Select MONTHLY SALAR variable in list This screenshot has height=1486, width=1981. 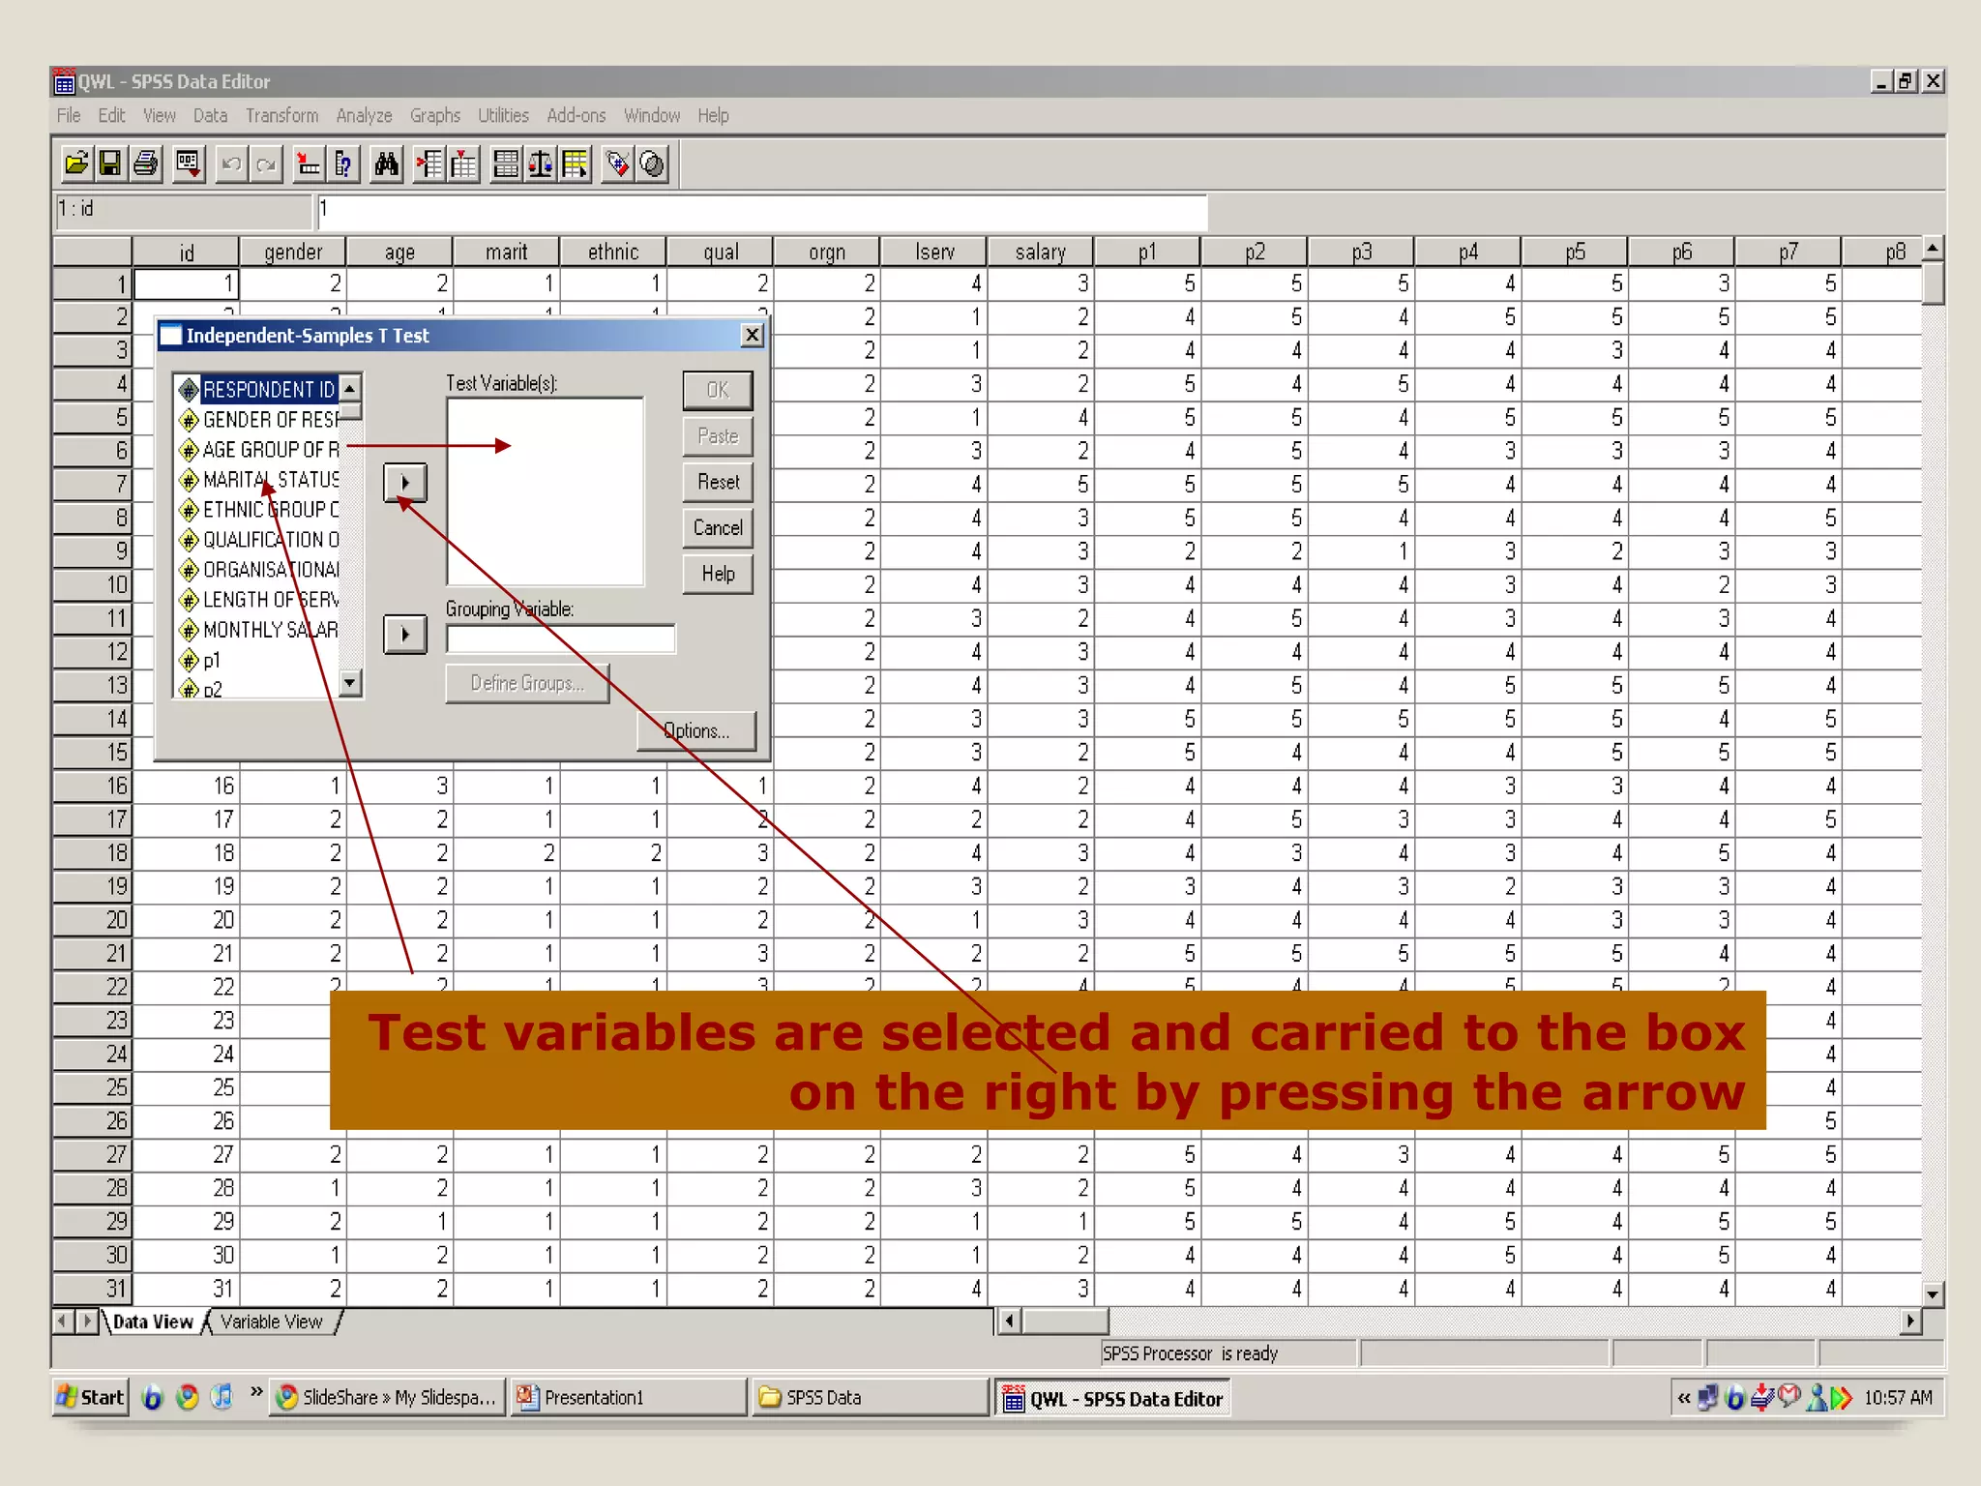point(258,630)
